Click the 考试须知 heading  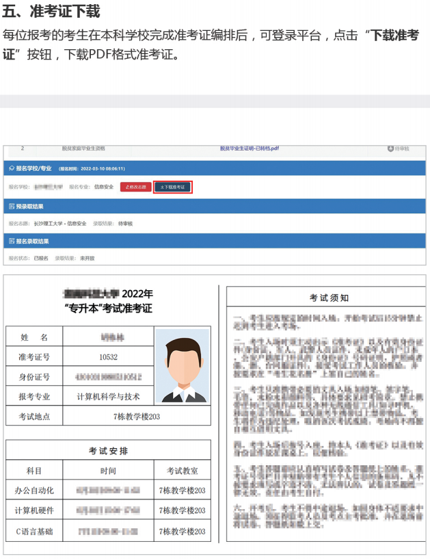click(329, 298)
